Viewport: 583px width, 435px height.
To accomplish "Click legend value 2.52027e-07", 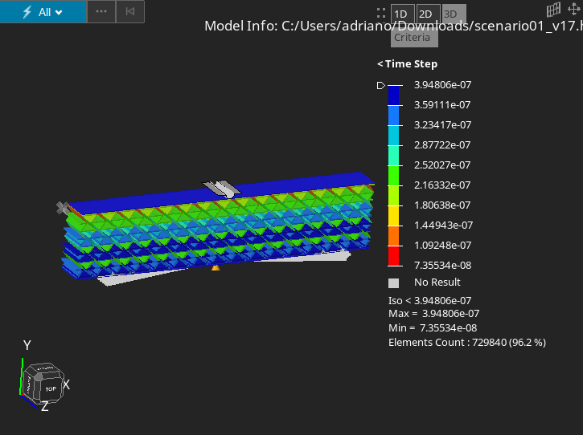I will pos(442,165).
